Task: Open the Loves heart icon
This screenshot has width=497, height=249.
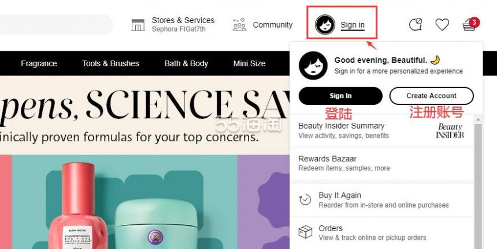Action: click(442, 24)
